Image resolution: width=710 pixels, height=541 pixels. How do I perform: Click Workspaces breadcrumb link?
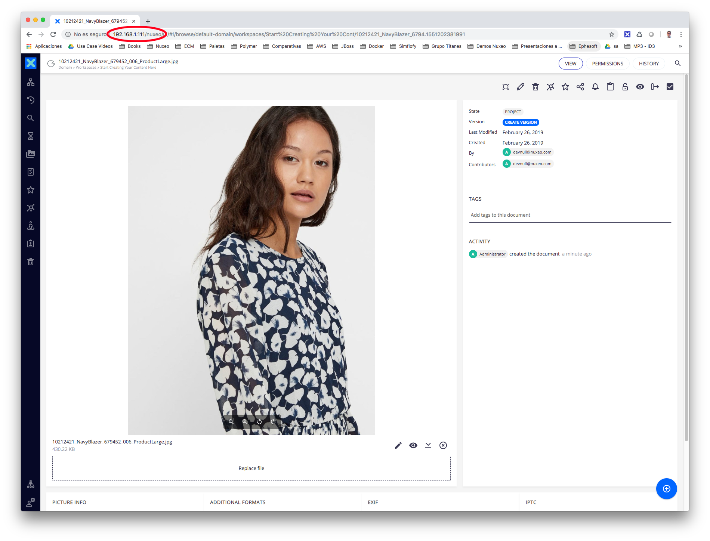(86, 68)
